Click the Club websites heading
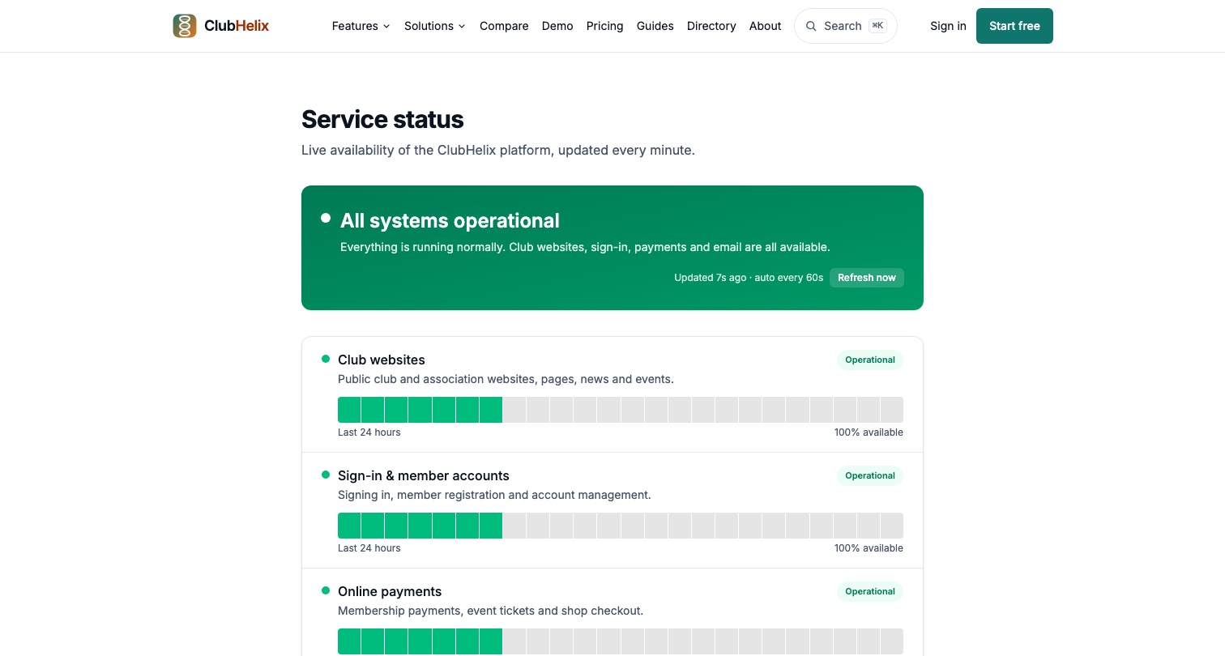 (382, 360)
